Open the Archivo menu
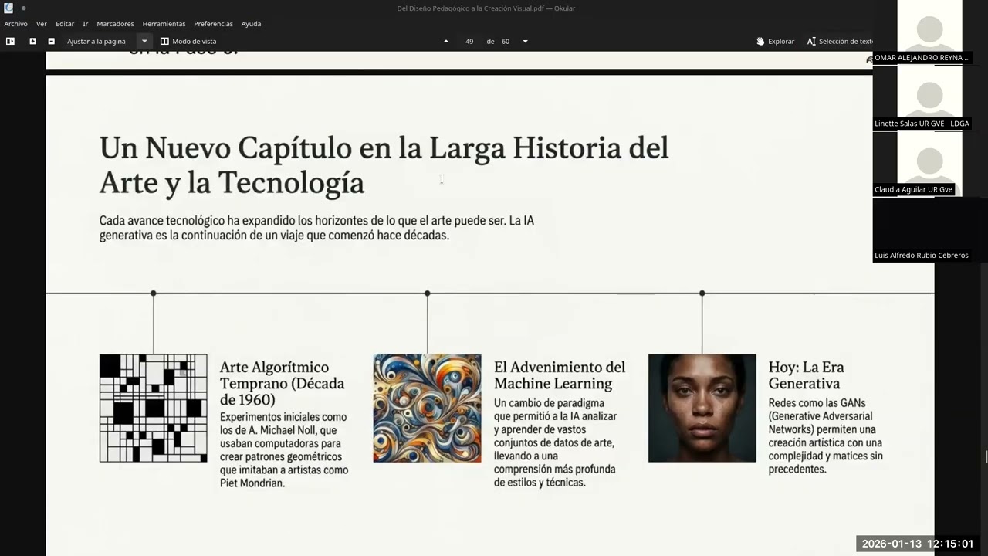Image resolution: width=988 pixels, height=556 pixels. (15, 24)
